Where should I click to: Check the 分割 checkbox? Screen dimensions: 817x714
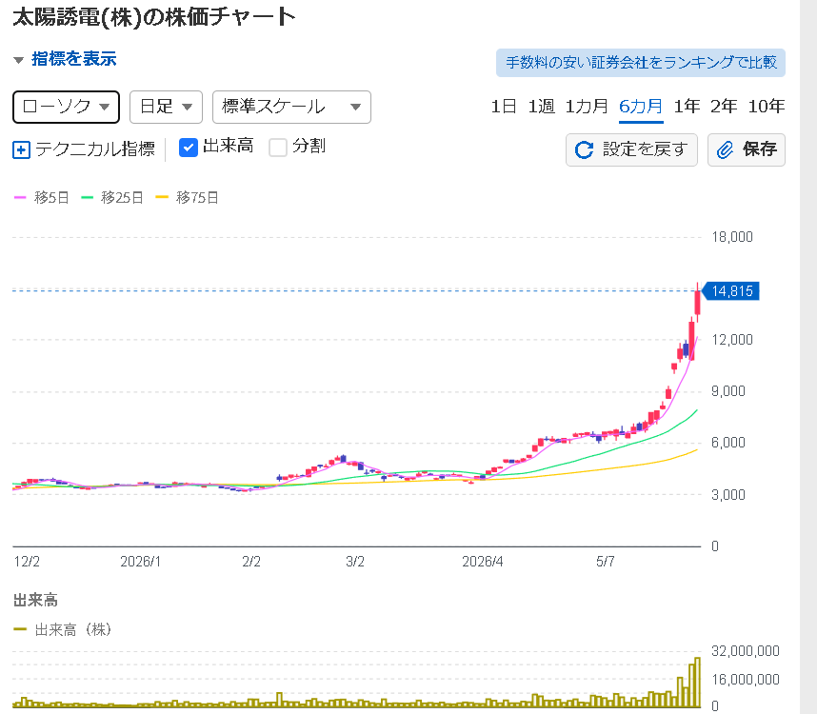pos(278,148)
